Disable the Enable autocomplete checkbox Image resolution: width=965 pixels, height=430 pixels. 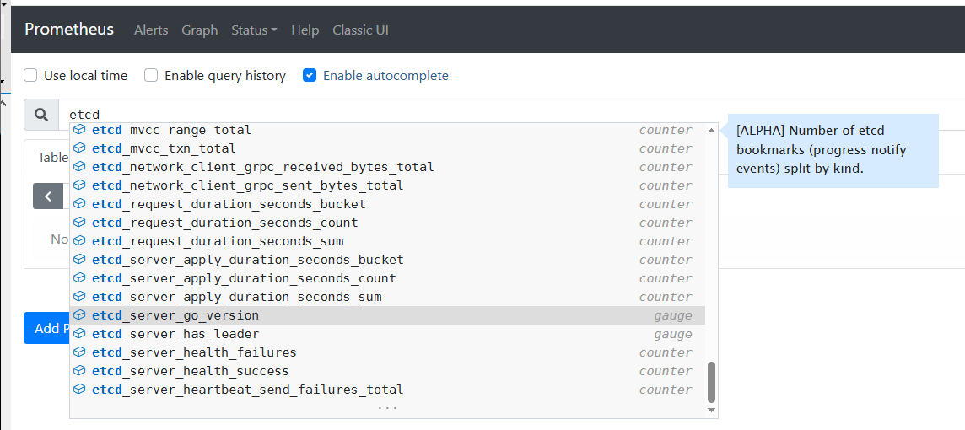pyautogui.click(x=310, y=76)
